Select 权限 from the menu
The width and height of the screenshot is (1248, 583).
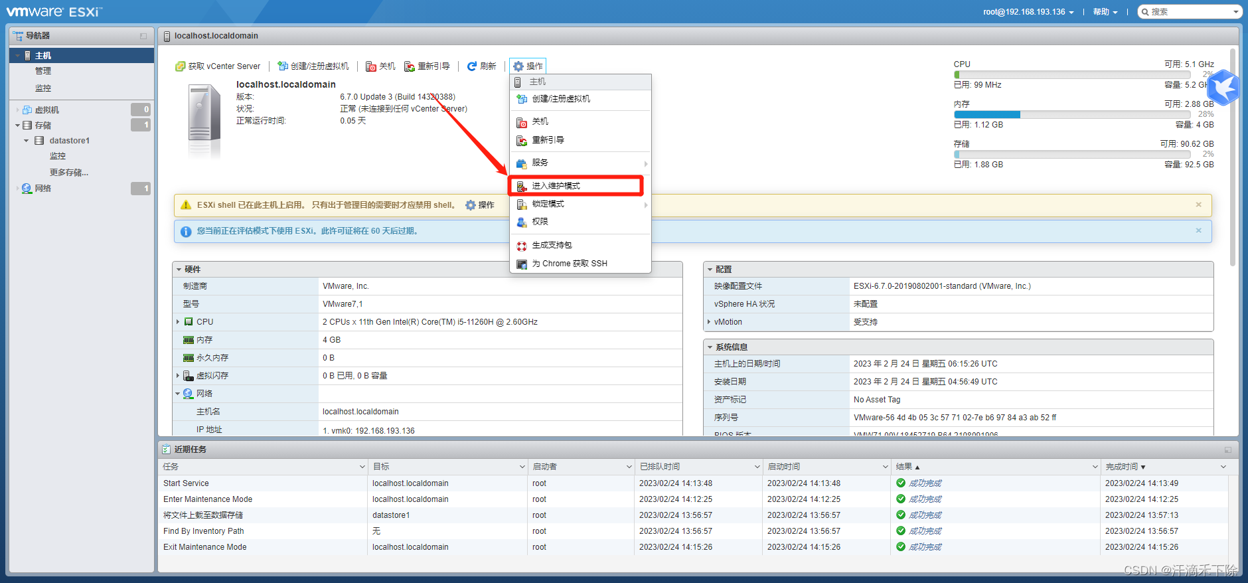tap(580, 222)
